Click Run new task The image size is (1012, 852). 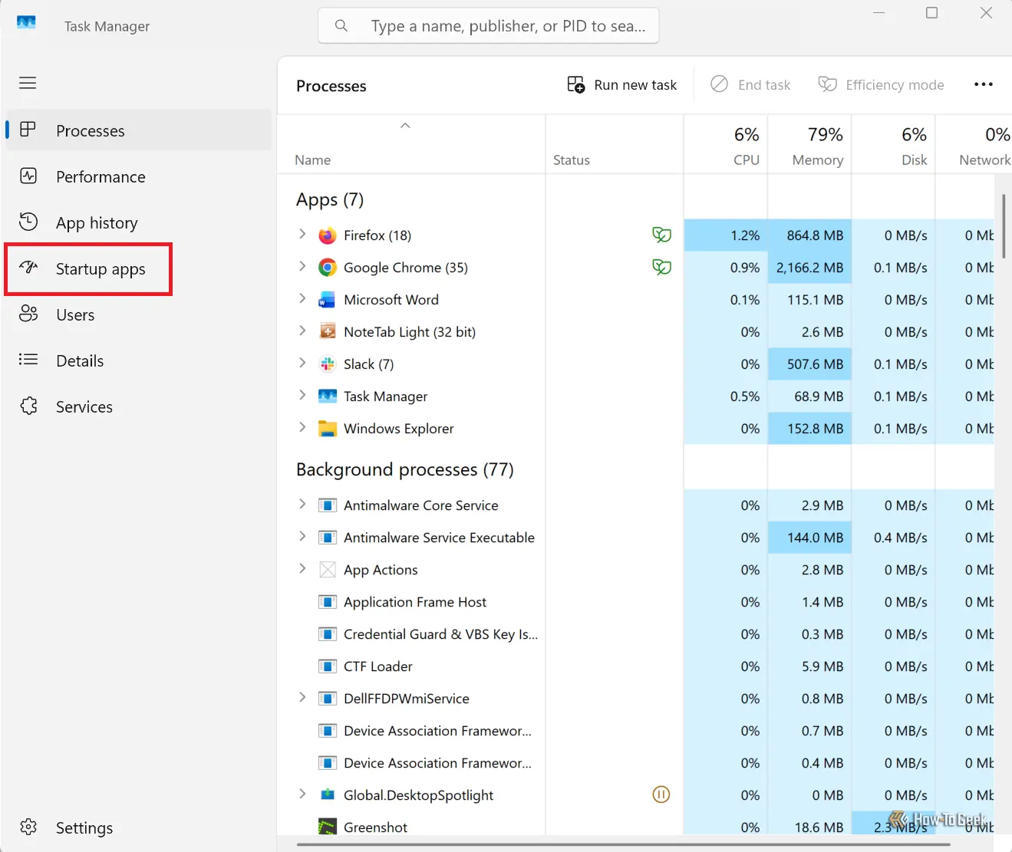coord(621,84)
